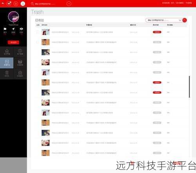Open the home icon tile in the sidebar

pyautogui.click(x=7, y=52)
